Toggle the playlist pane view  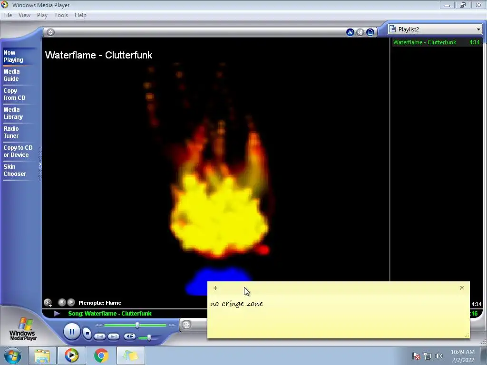pyautogui.click(x=370, y=32)
